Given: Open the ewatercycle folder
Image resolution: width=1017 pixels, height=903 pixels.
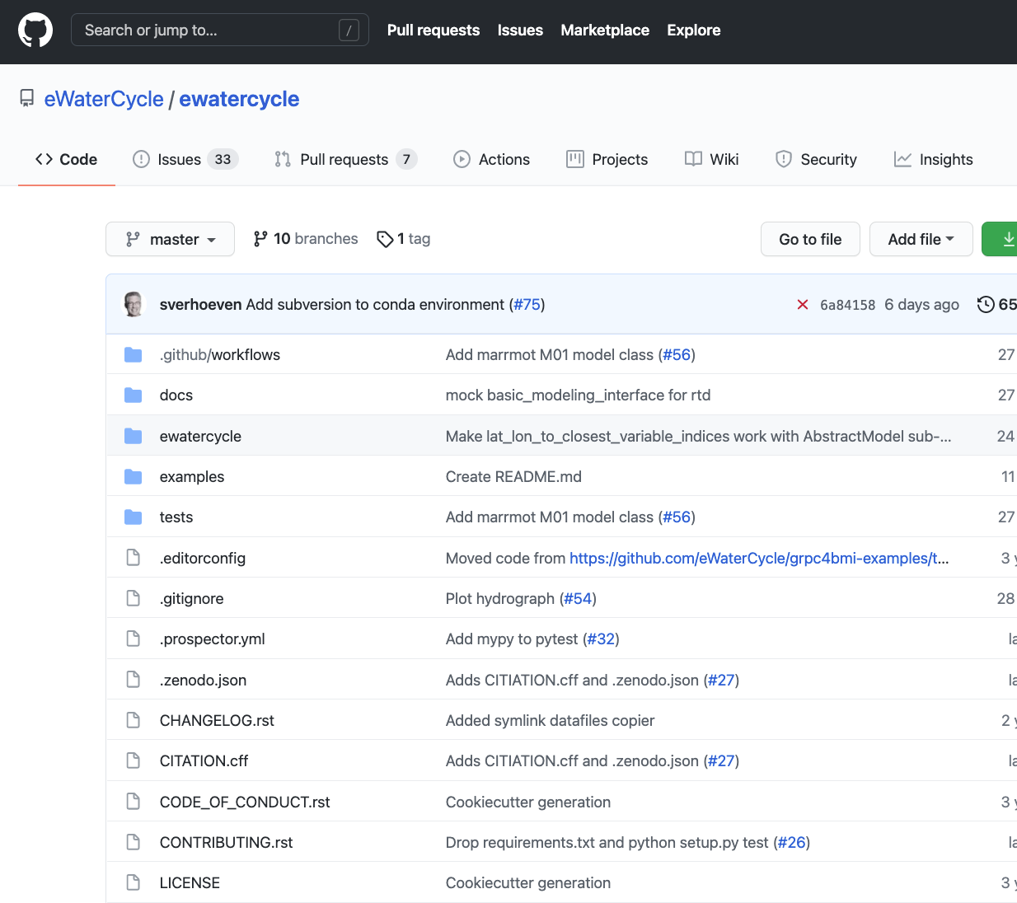Looking at the screenshot, I should (200, 436).
